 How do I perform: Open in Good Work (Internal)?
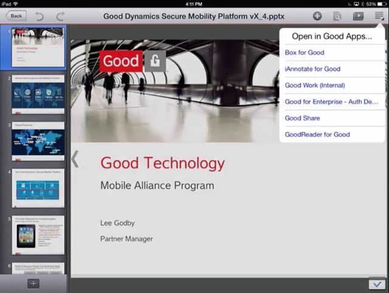coord(332,85)
